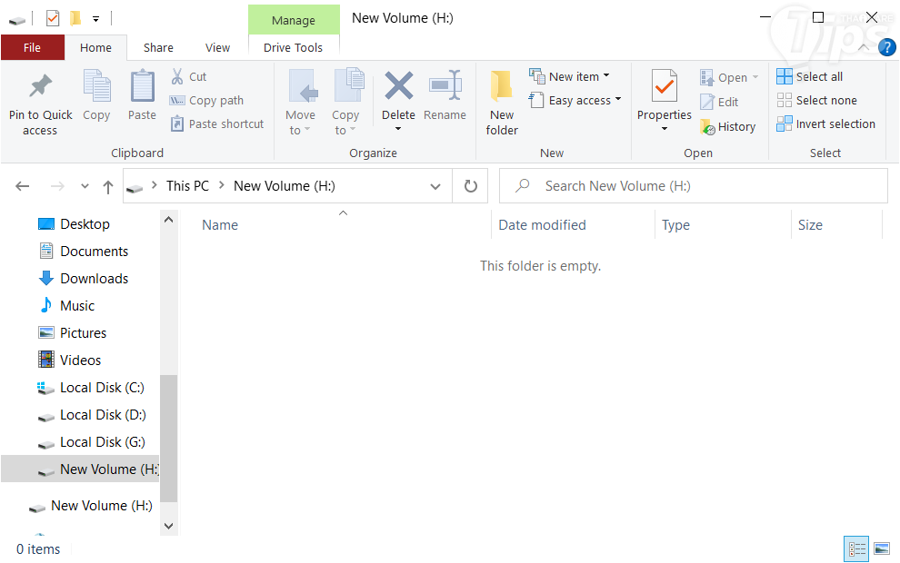The image size is (900, 563).
Task: Switch to the View ribbon tab
Action: (217, 47)
